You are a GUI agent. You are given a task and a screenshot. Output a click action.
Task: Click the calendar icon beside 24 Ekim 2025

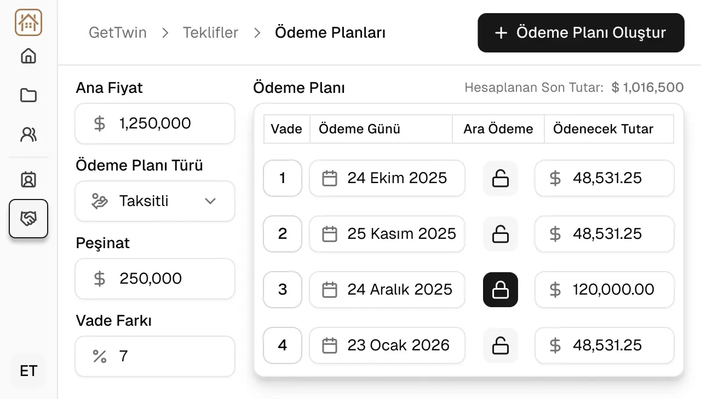[x=329, y=178]
